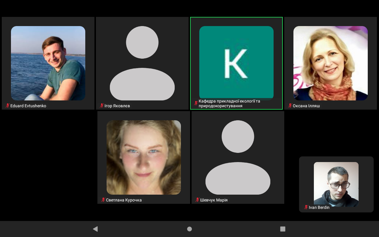Tap the muted microphone icon for Оксана Ілляш
The image size is (379, 237).
(x=290, y=106)
